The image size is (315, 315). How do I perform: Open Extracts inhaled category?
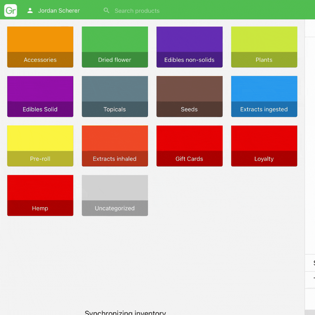[115, 146]
